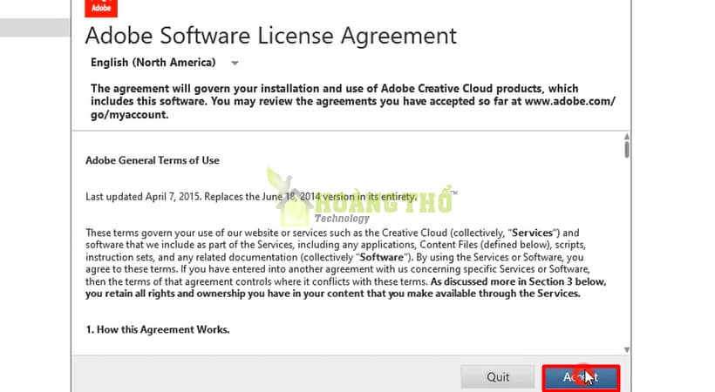
Task: Click the 'Adobe Software License Agreement' title
Action: [x=271, y=36]
